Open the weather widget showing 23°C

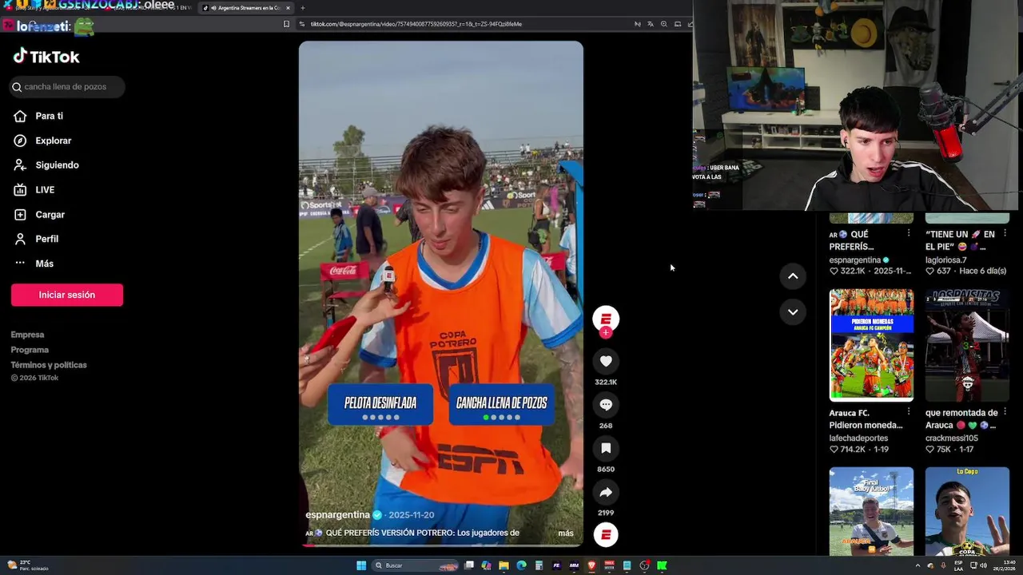click(28, 565)
